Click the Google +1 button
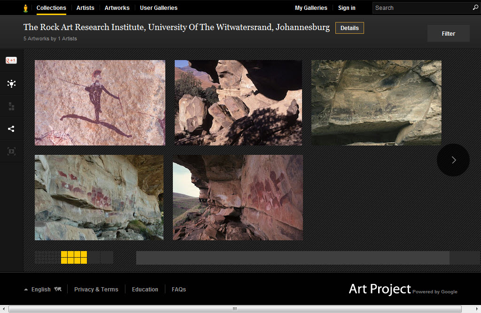The image size is (481, 313). coord(11,61)
